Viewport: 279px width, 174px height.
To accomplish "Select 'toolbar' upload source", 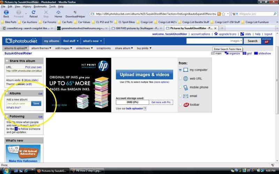I will pos(180,105).
